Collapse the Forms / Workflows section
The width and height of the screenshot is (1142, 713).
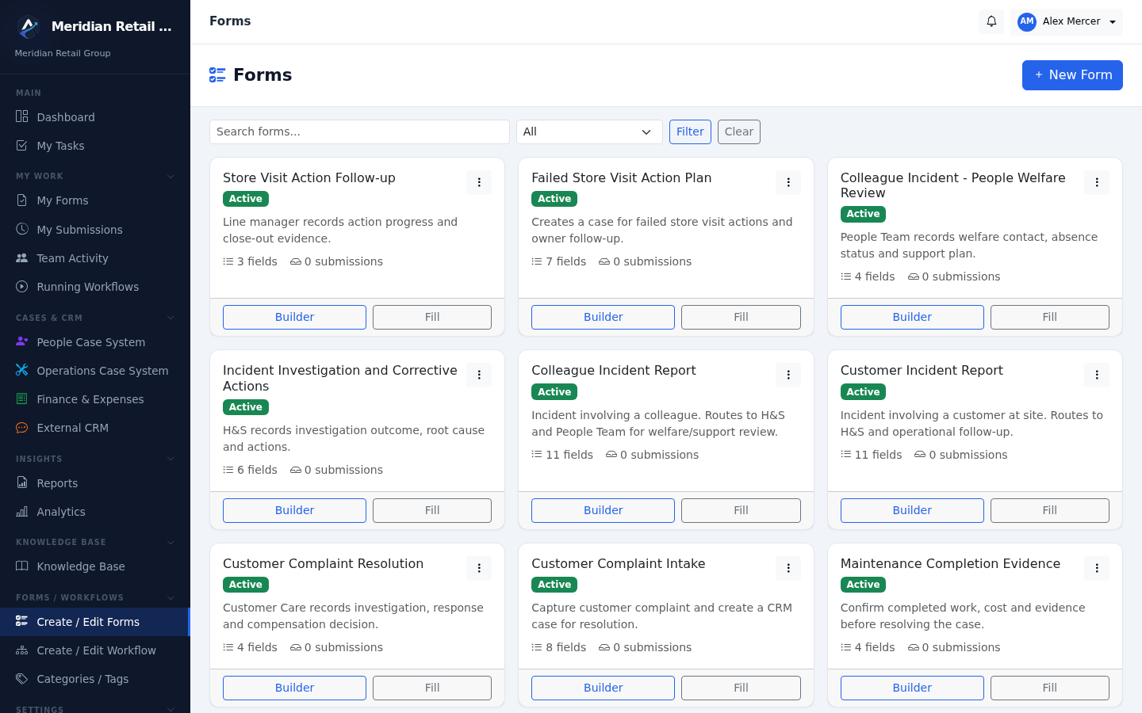point(171,597)
